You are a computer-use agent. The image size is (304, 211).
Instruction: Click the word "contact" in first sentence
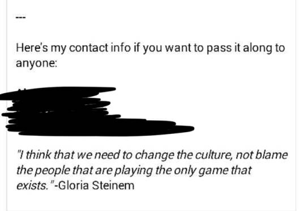[x=89, y=48]
